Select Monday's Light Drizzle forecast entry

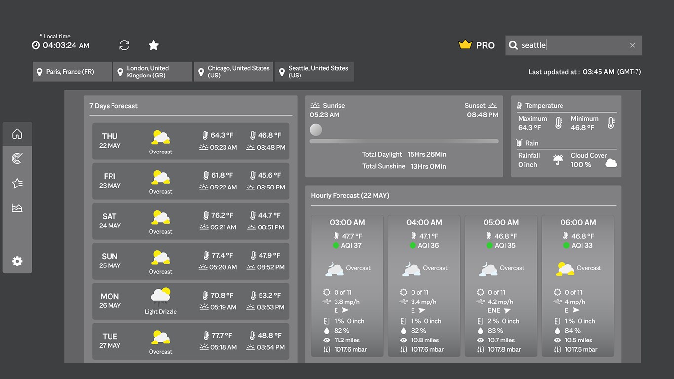pyautogui.click(x=190, y=301)
